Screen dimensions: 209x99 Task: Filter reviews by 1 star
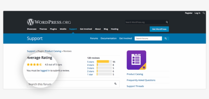pyautogui.click(x=90, y=74)
